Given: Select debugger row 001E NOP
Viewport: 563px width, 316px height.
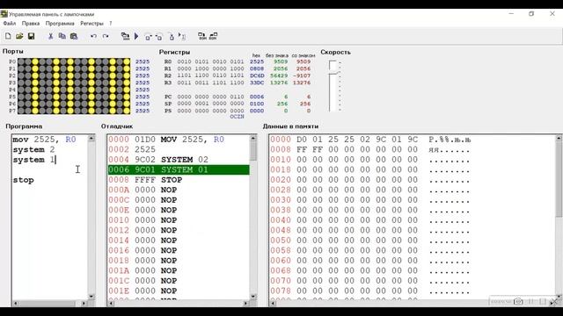Looking at the screenshot, I should [179, 291].
